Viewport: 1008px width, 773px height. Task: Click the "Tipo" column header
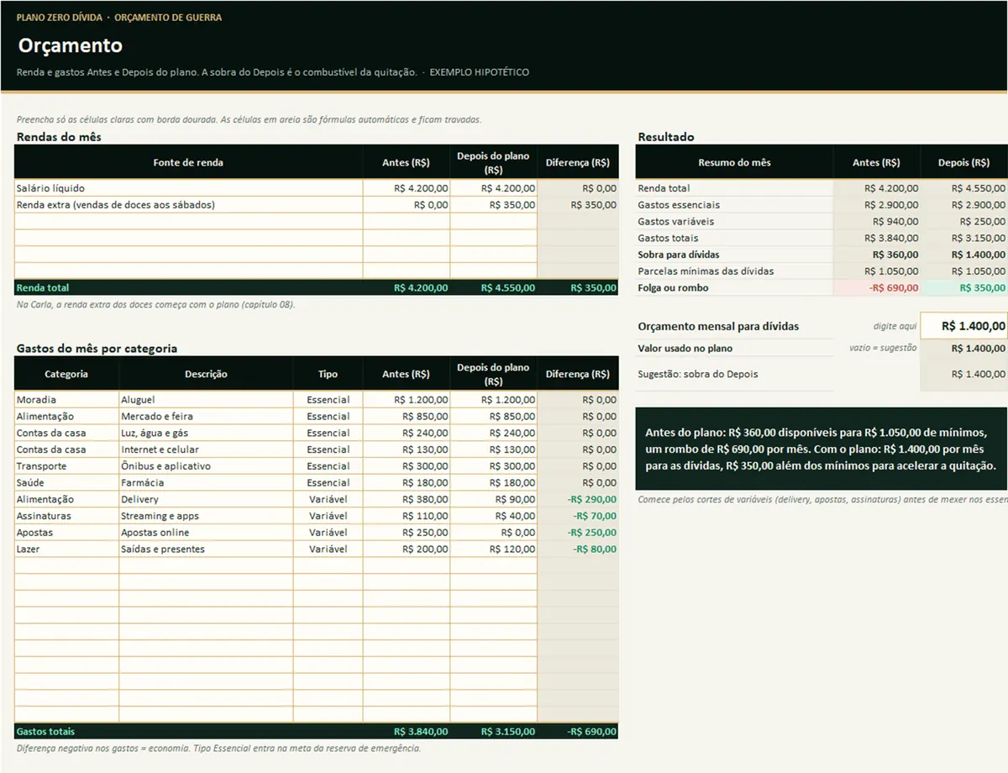pos(328,374)
